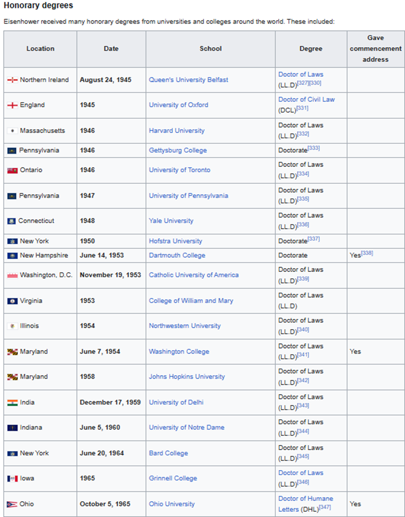Open Northwestern University link
Viewport: 405px width, 517px height.
185,326
